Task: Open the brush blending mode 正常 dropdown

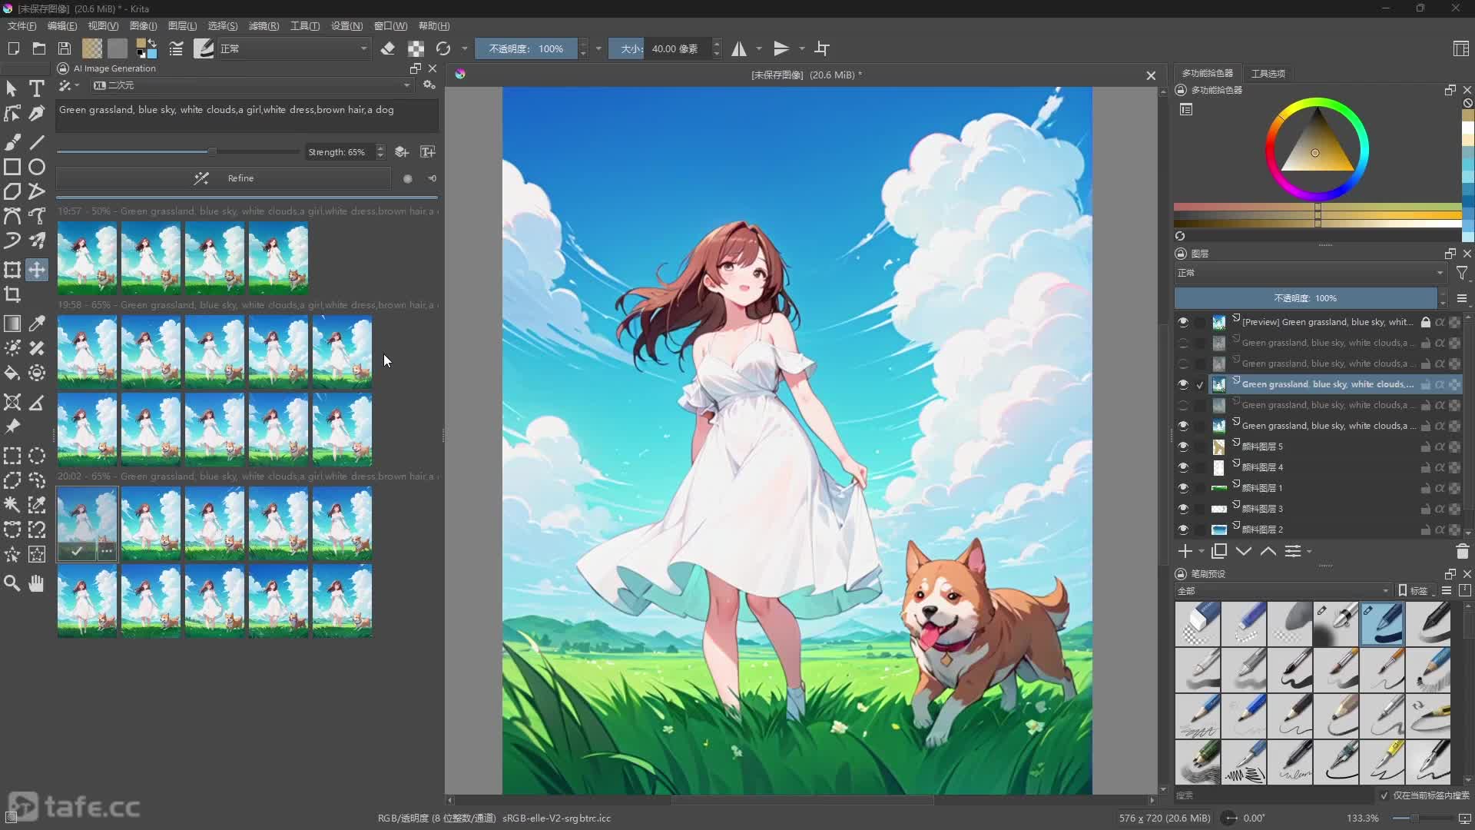Action: pos(294,48)
